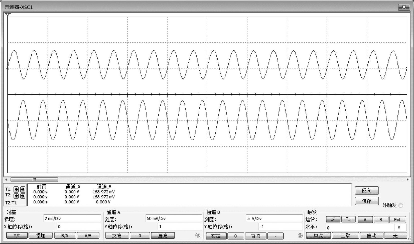Select 无 (none) trigger mode

click(x=395, y=236)
